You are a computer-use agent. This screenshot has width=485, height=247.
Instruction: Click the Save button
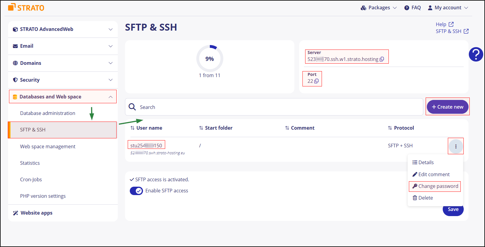pos(453,209)
